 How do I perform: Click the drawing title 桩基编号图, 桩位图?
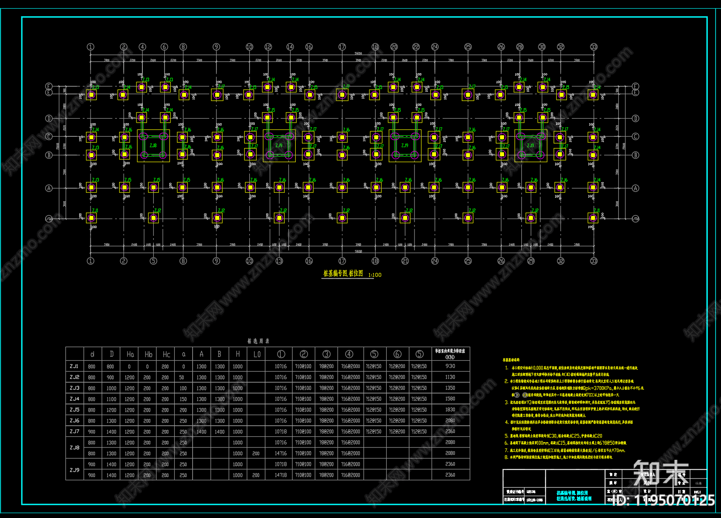pos(343,273)
